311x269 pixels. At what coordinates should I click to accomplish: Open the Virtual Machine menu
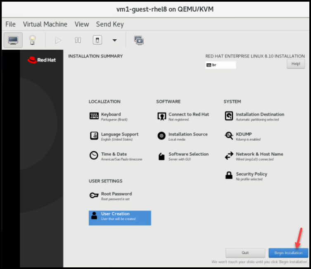tap(45, 24)
